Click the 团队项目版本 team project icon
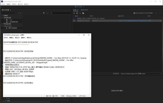 point(7,28)
